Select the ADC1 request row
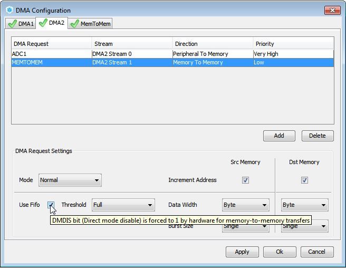The image size is (346, 268). (172, 54)
